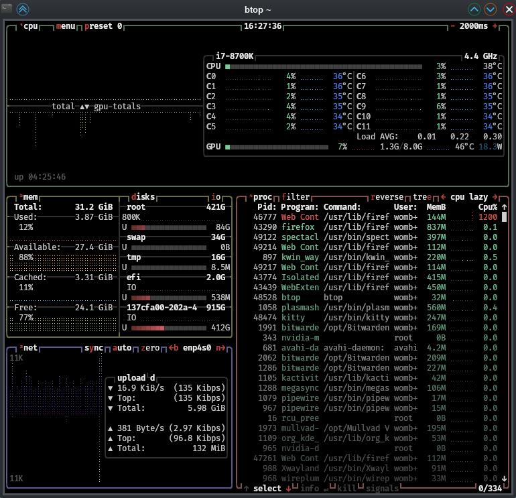Click the signals button in proc footer

(x=383, y=489)
